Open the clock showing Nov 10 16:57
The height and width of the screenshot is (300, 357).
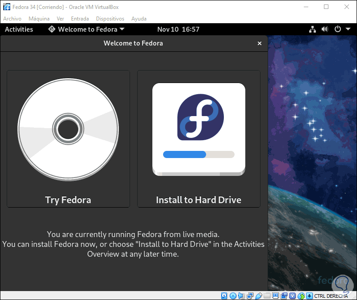click(178, 29)
